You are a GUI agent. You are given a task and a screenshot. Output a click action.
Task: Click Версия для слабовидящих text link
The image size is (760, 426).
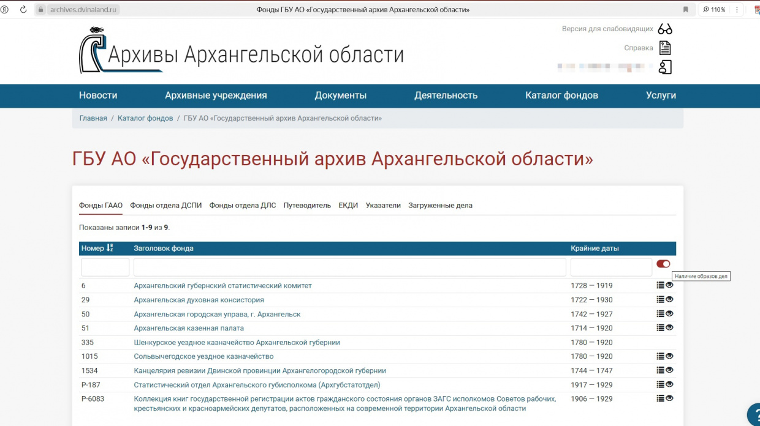pos(607,29)
